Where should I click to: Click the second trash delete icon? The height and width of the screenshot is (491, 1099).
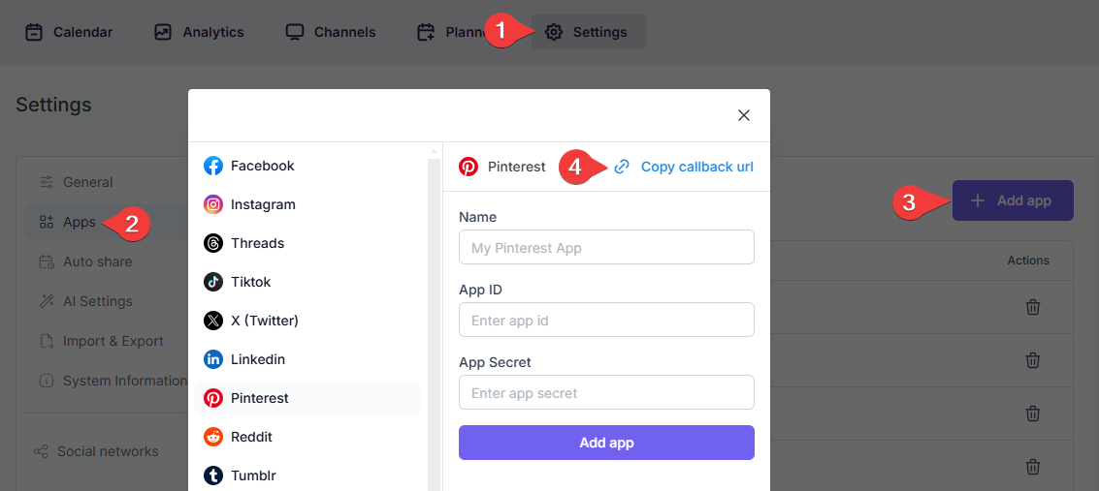1032,360
